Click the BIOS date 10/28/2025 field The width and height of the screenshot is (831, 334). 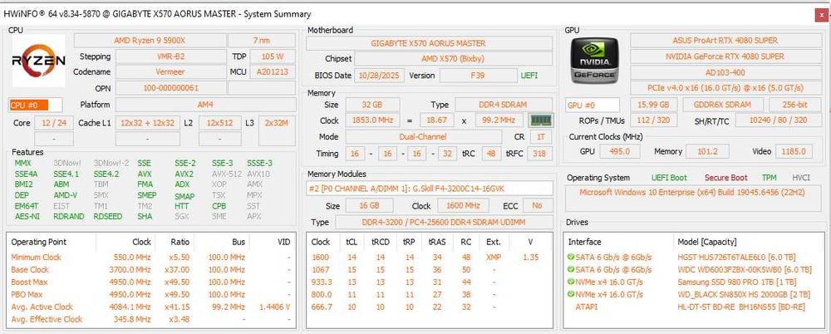(380, 76)
